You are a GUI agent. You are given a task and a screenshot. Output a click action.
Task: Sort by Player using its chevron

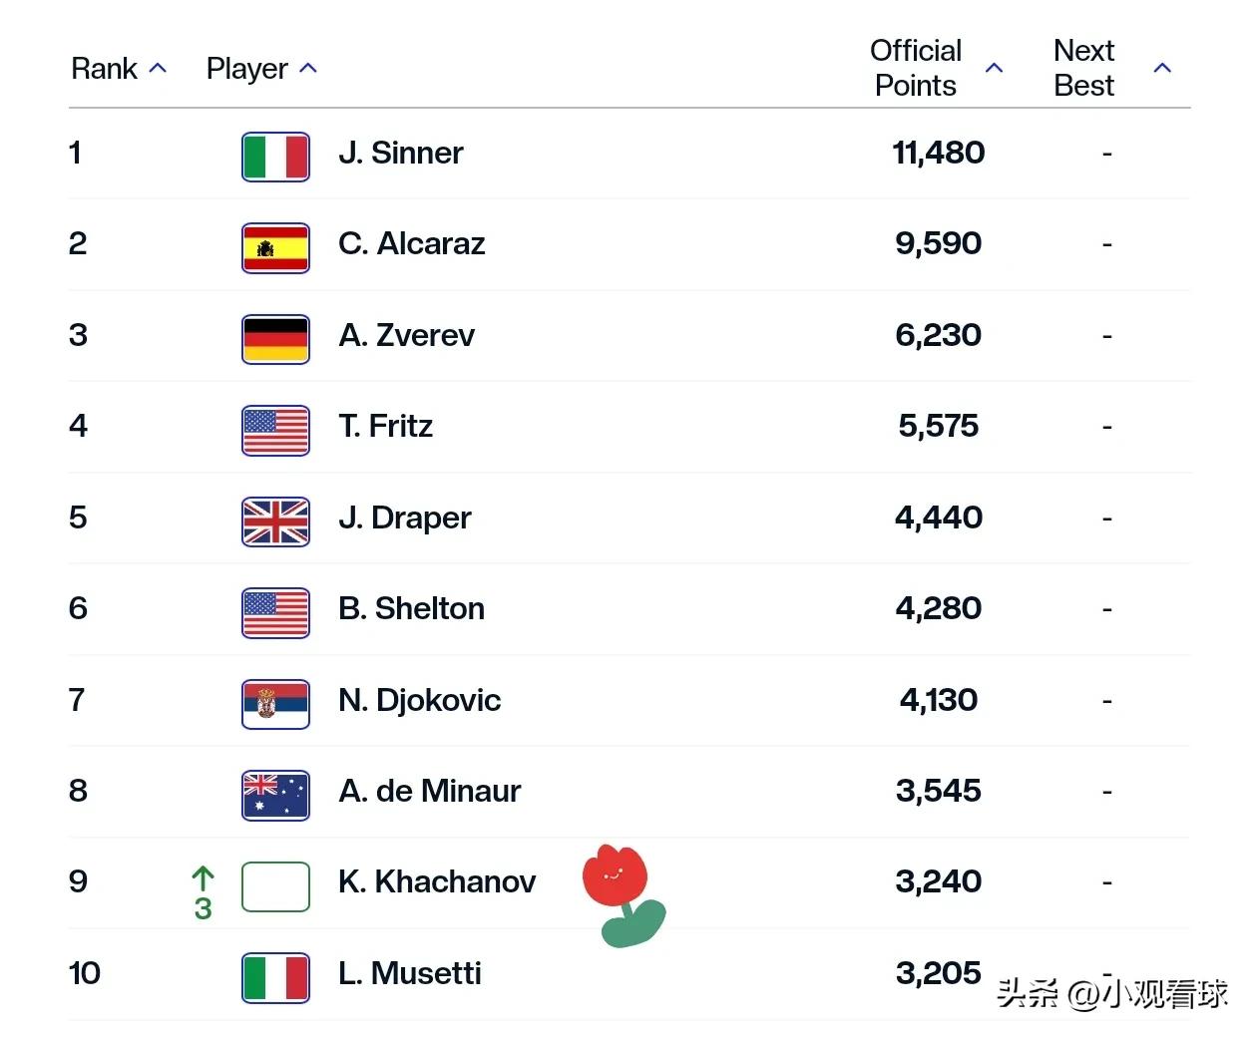(308, 69)
